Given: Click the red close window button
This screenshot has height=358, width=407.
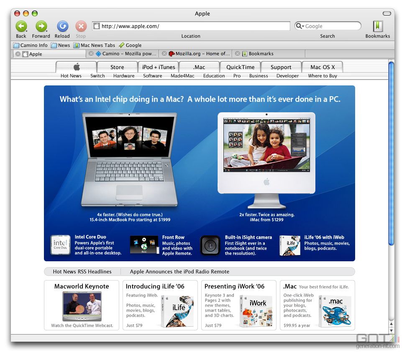Looking at the screenshot, I should click(17, 13).
